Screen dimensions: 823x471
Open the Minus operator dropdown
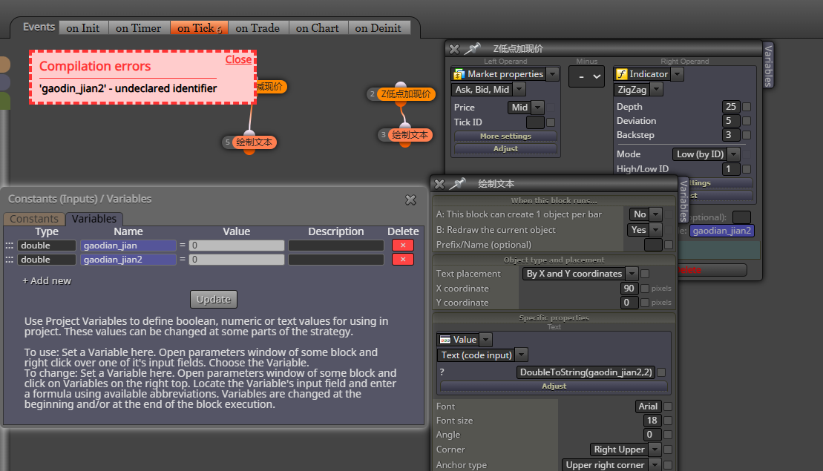tap(587, 76)
